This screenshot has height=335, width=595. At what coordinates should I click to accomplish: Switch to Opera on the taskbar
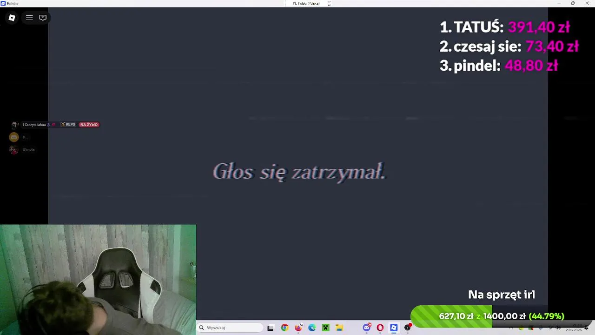point(380,328)
